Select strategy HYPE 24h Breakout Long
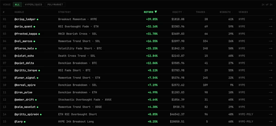 click(76, 122)
